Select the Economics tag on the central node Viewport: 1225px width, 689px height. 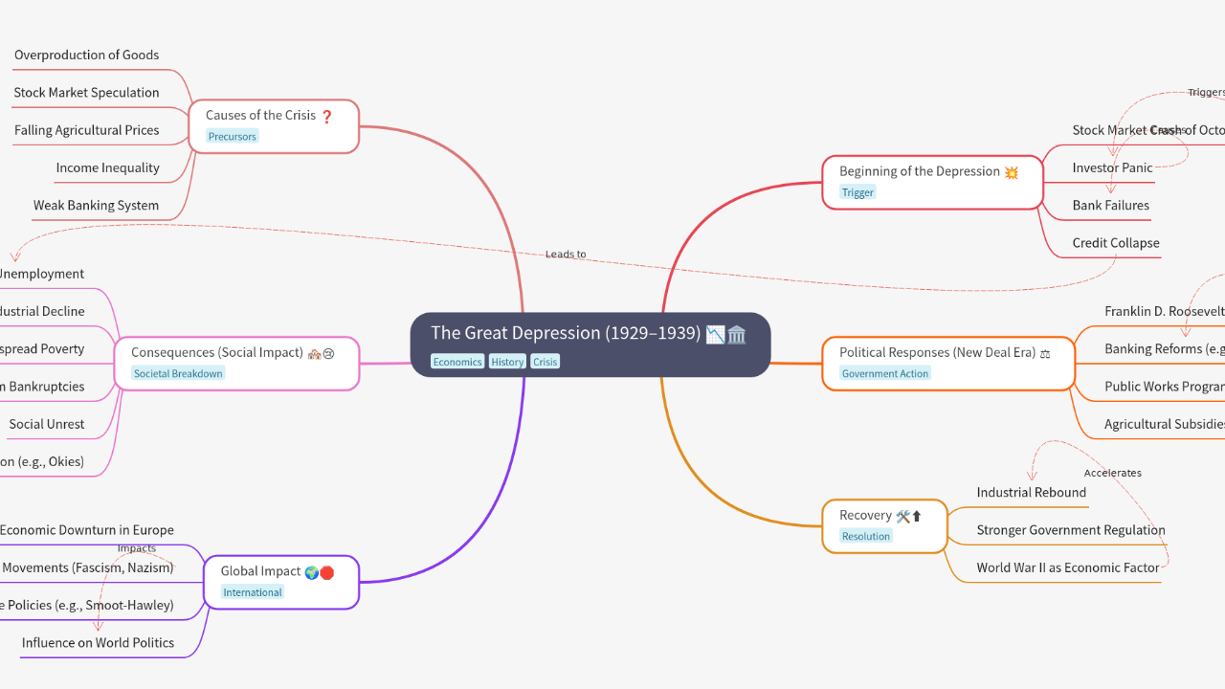pyautogui.click(x=457, y=362)
